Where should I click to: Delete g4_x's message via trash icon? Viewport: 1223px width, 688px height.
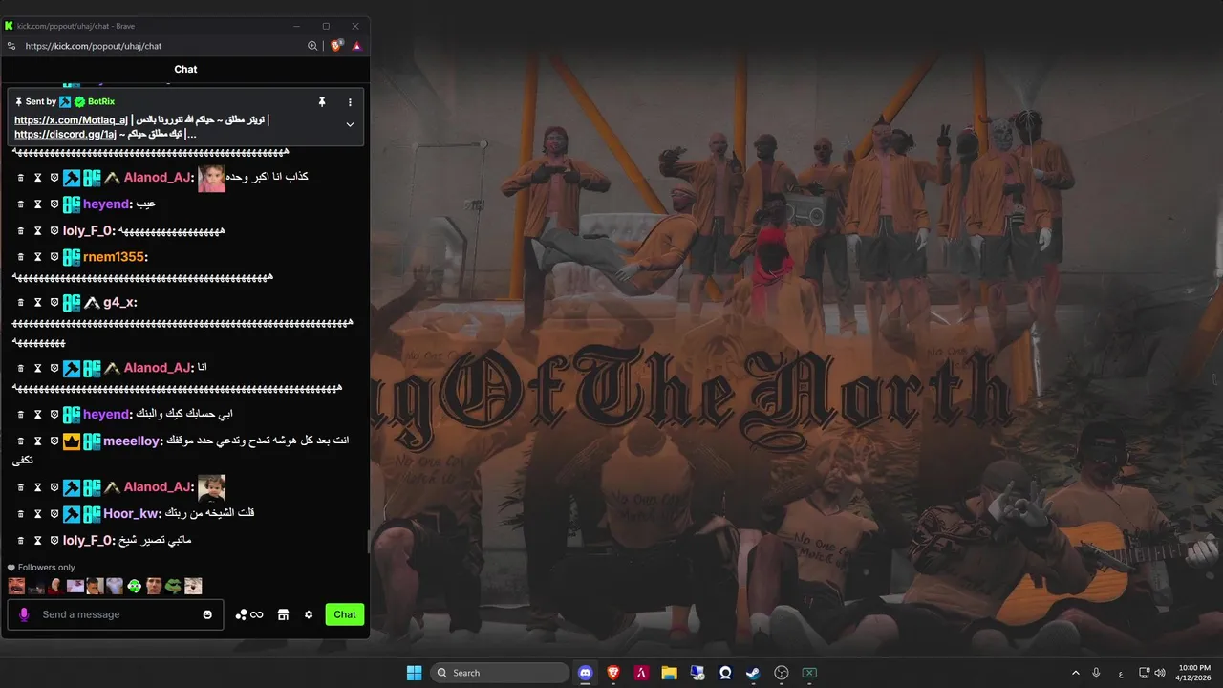point(20,303)
